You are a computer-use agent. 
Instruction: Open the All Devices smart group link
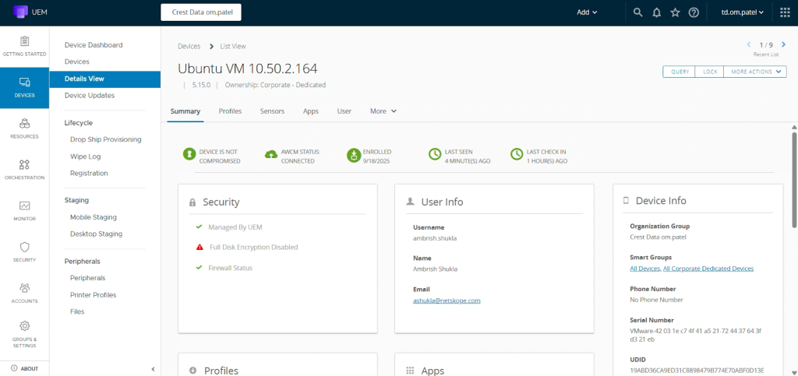click(x=645, y=269)
